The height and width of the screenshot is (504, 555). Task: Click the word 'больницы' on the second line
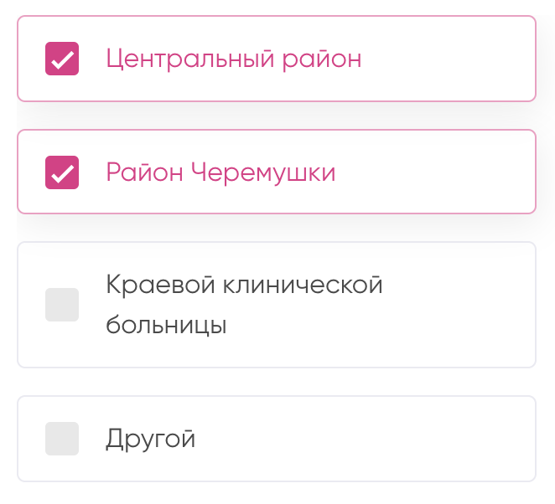pos(166,324)
